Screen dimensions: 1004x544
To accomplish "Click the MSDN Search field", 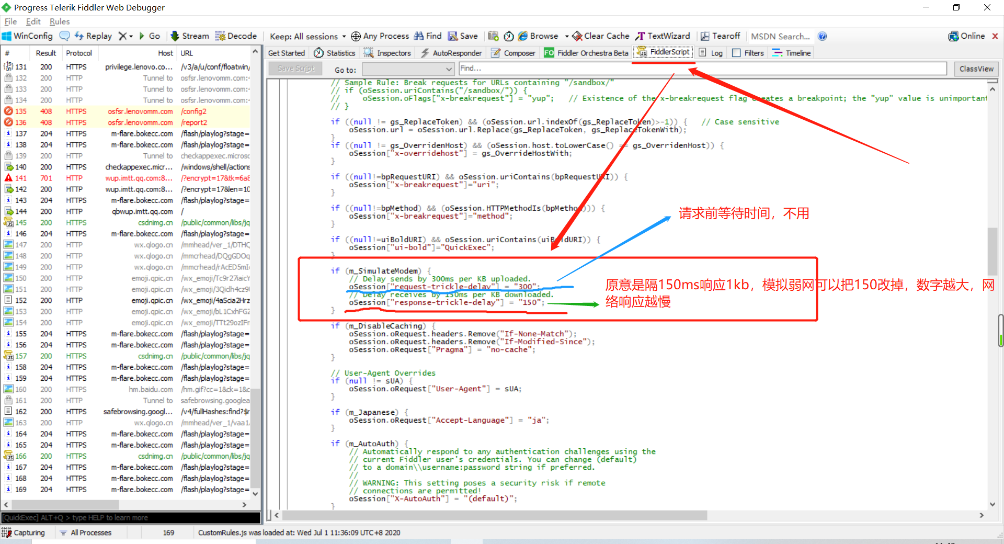I will [780, 36].
